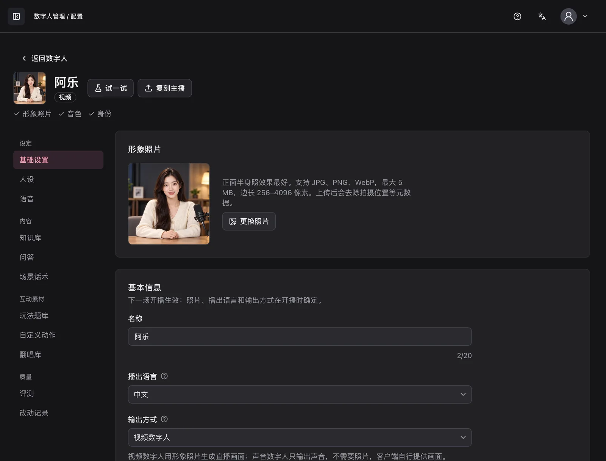Open the 人设 sidebar item
This screenshot has width=606, height=461.
pyautogui.click(x=58, y=179)
